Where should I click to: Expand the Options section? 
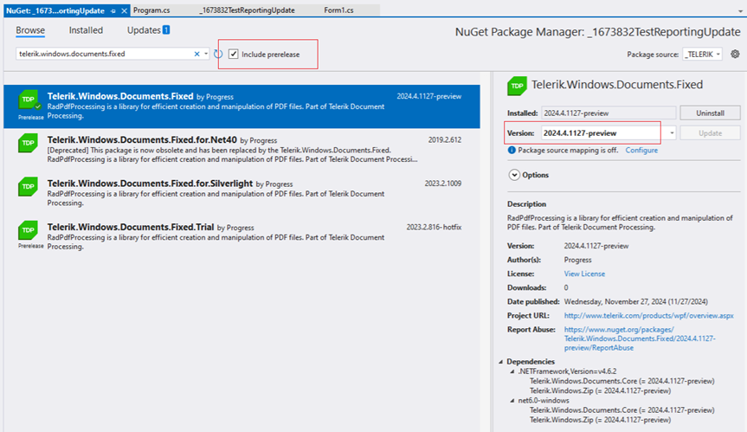click(514, 175)
